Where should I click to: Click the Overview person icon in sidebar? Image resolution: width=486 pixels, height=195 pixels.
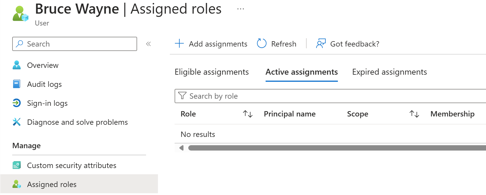tap(17, 65)
